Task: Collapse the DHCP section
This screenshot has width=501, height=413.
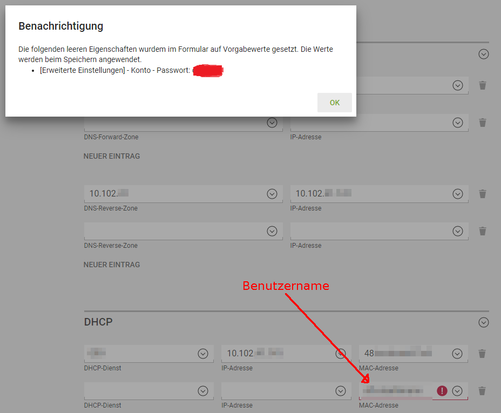Action: click(x=484, y=322)
